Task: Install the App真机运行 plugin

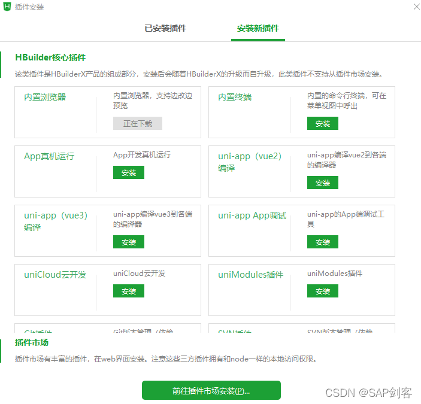Action: point(129,172)
